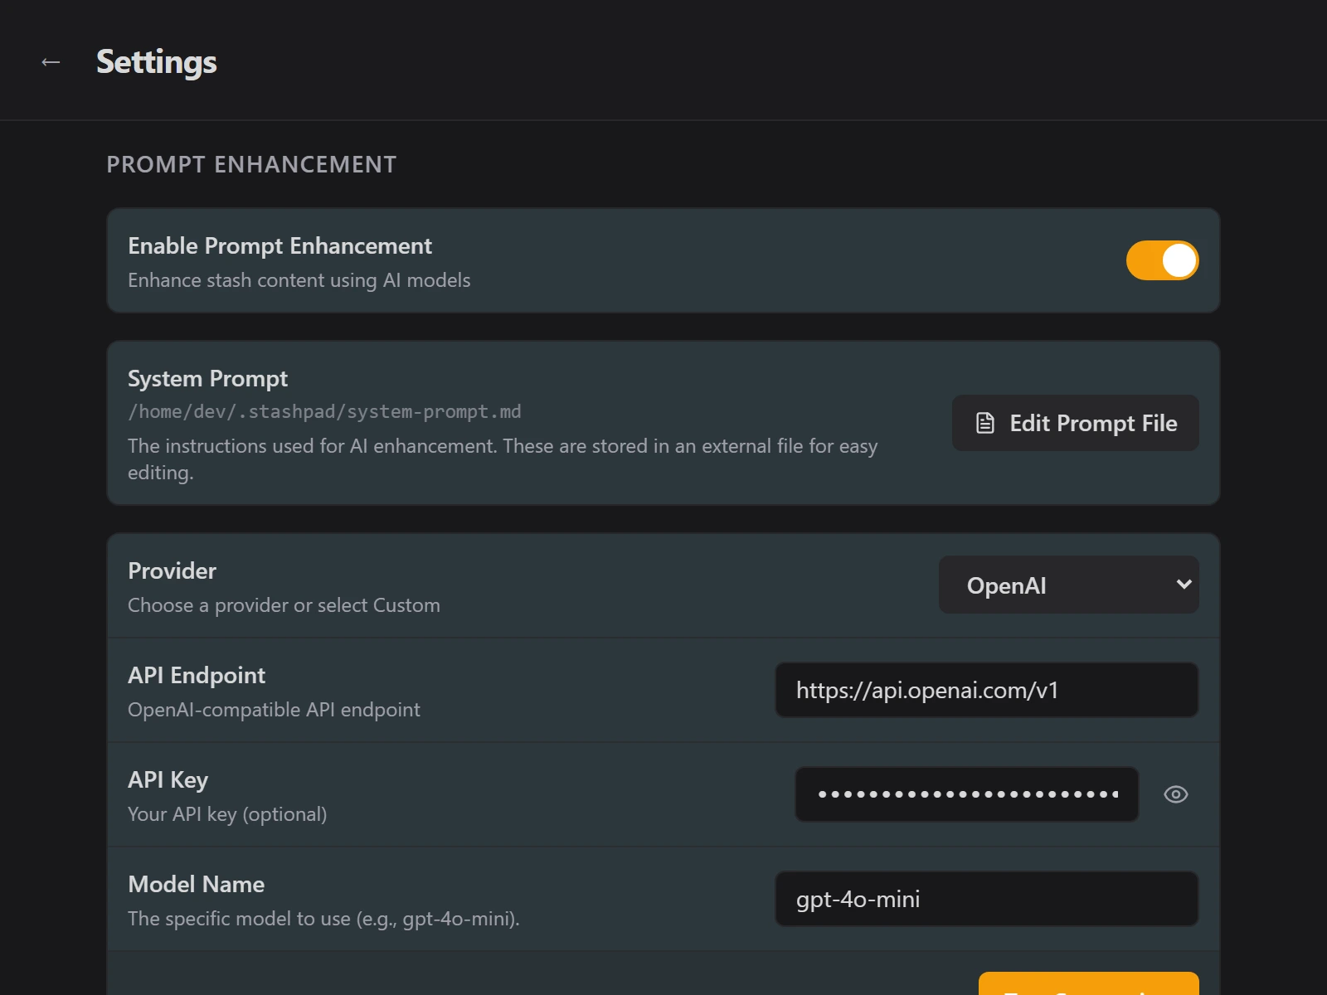This screenshot has width=1327, height=995.
Task: Click the System Prompt label
Action: coord(207,379)
